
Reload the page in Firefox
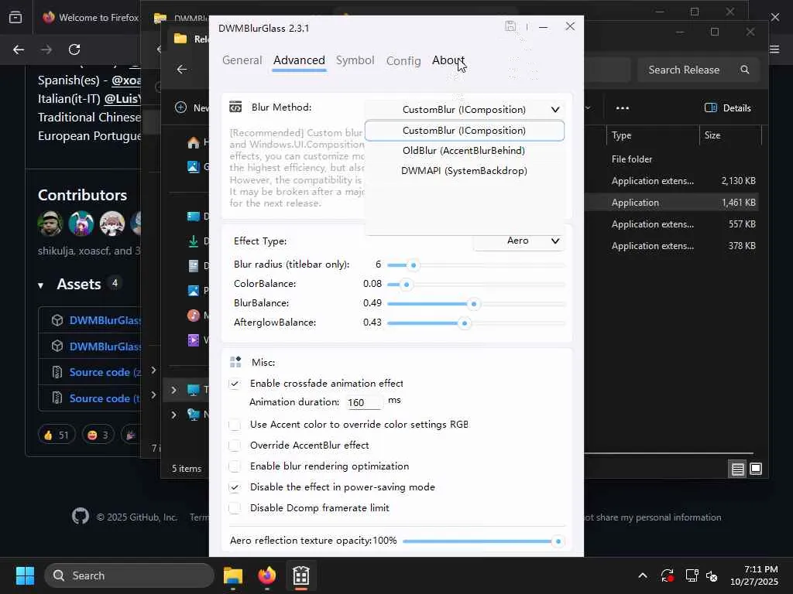pos(74,49)
